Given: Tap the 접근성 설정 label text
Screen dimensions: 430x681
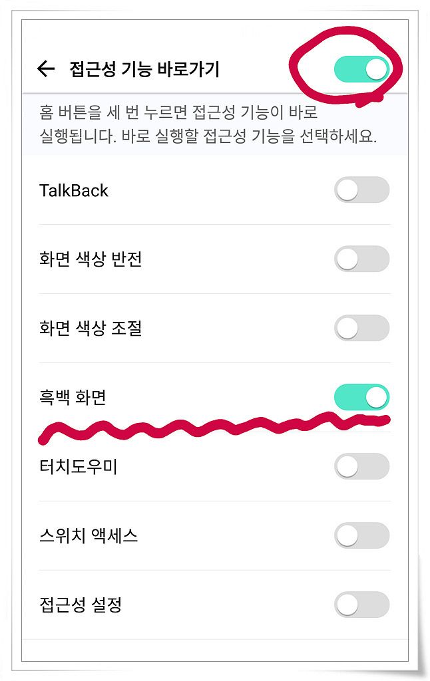Looking at the screenshot, I should [81, 605].
